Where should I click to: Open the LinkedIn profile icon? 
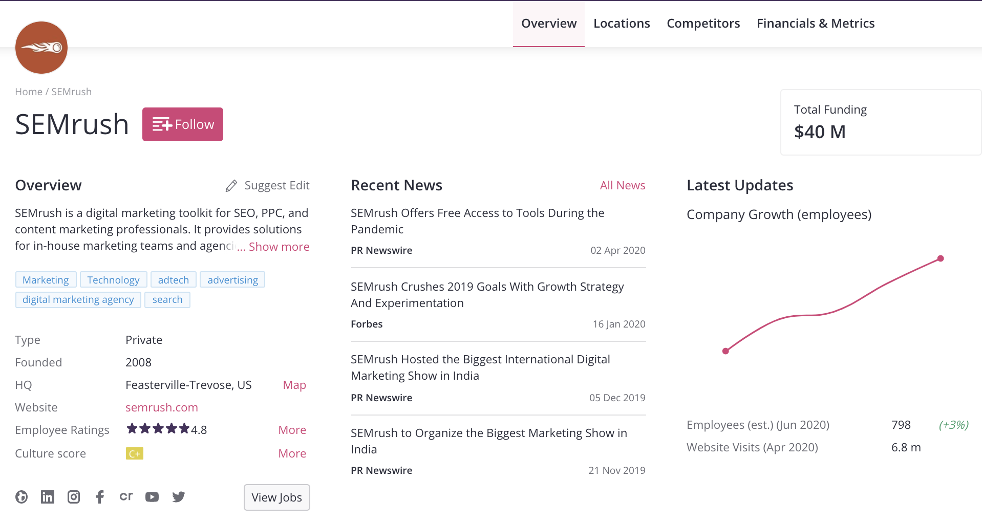click(x=48, y=497)
